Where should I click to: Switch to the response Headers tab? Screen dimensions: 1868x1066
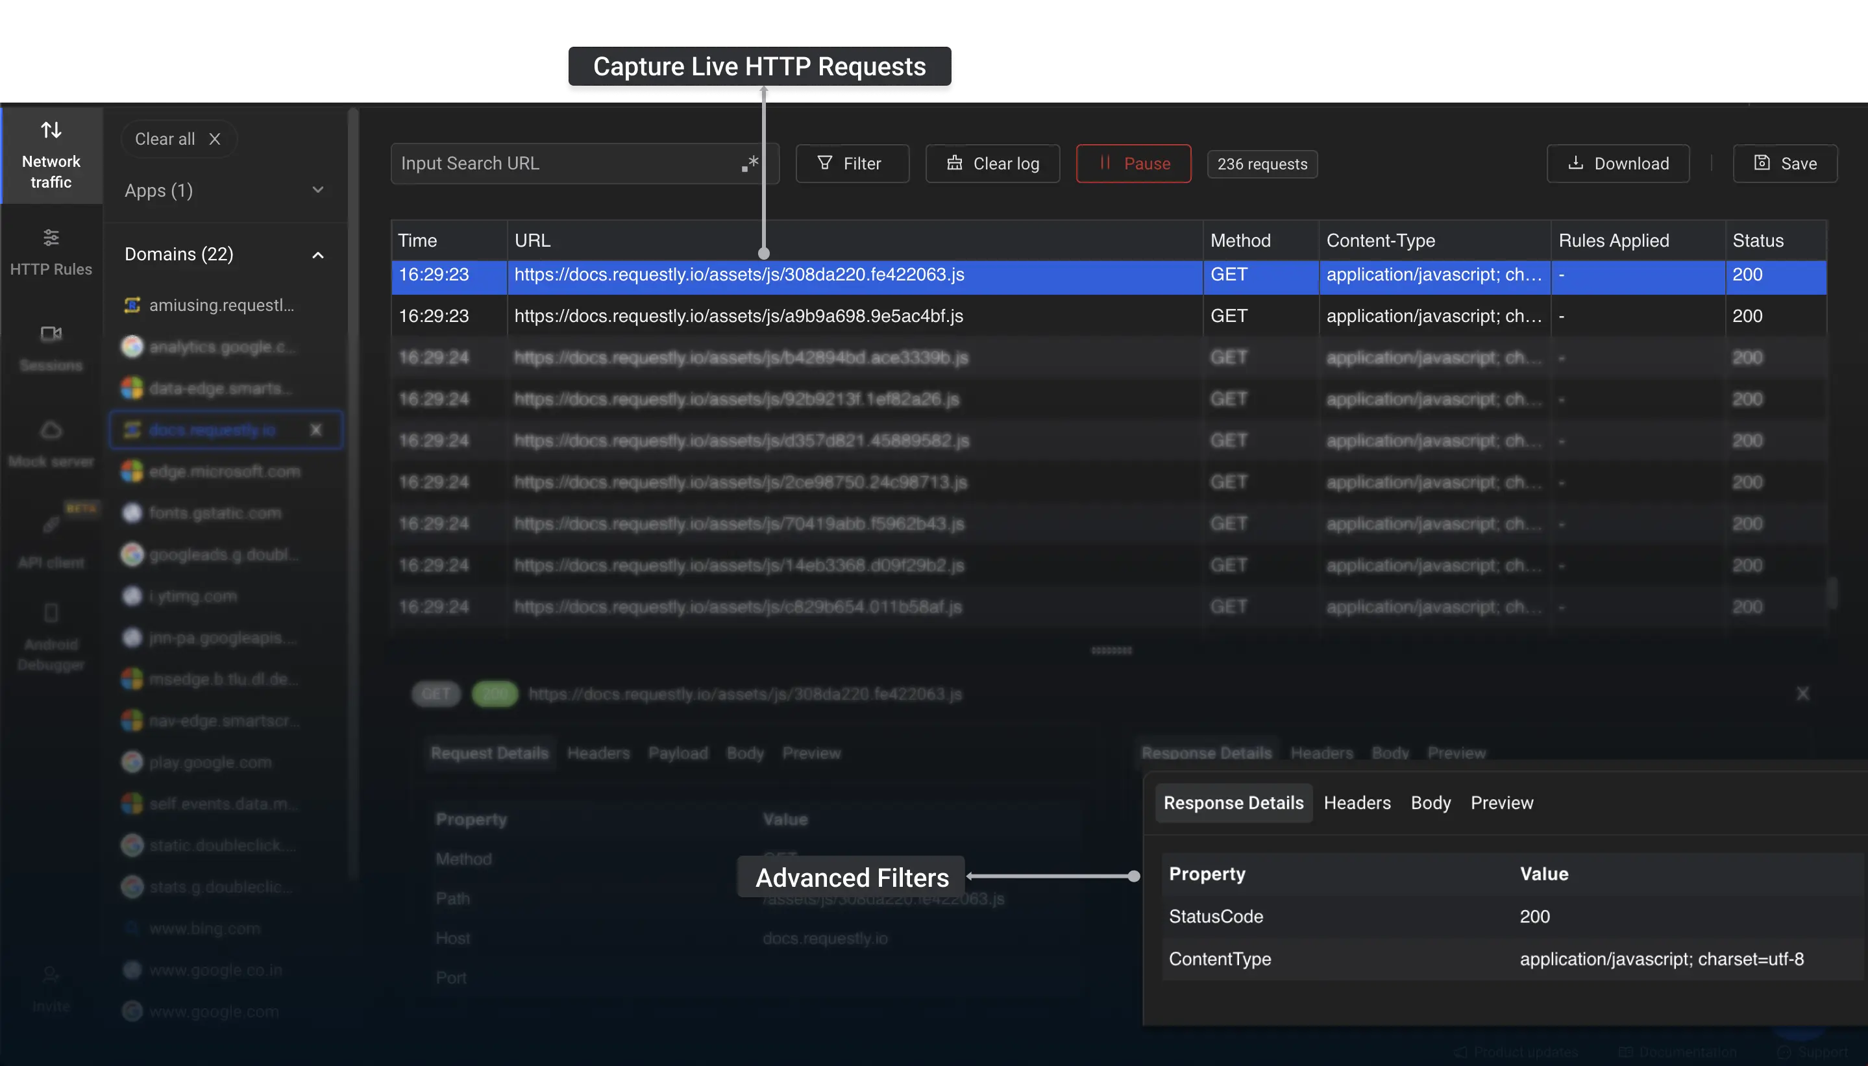1357,802
